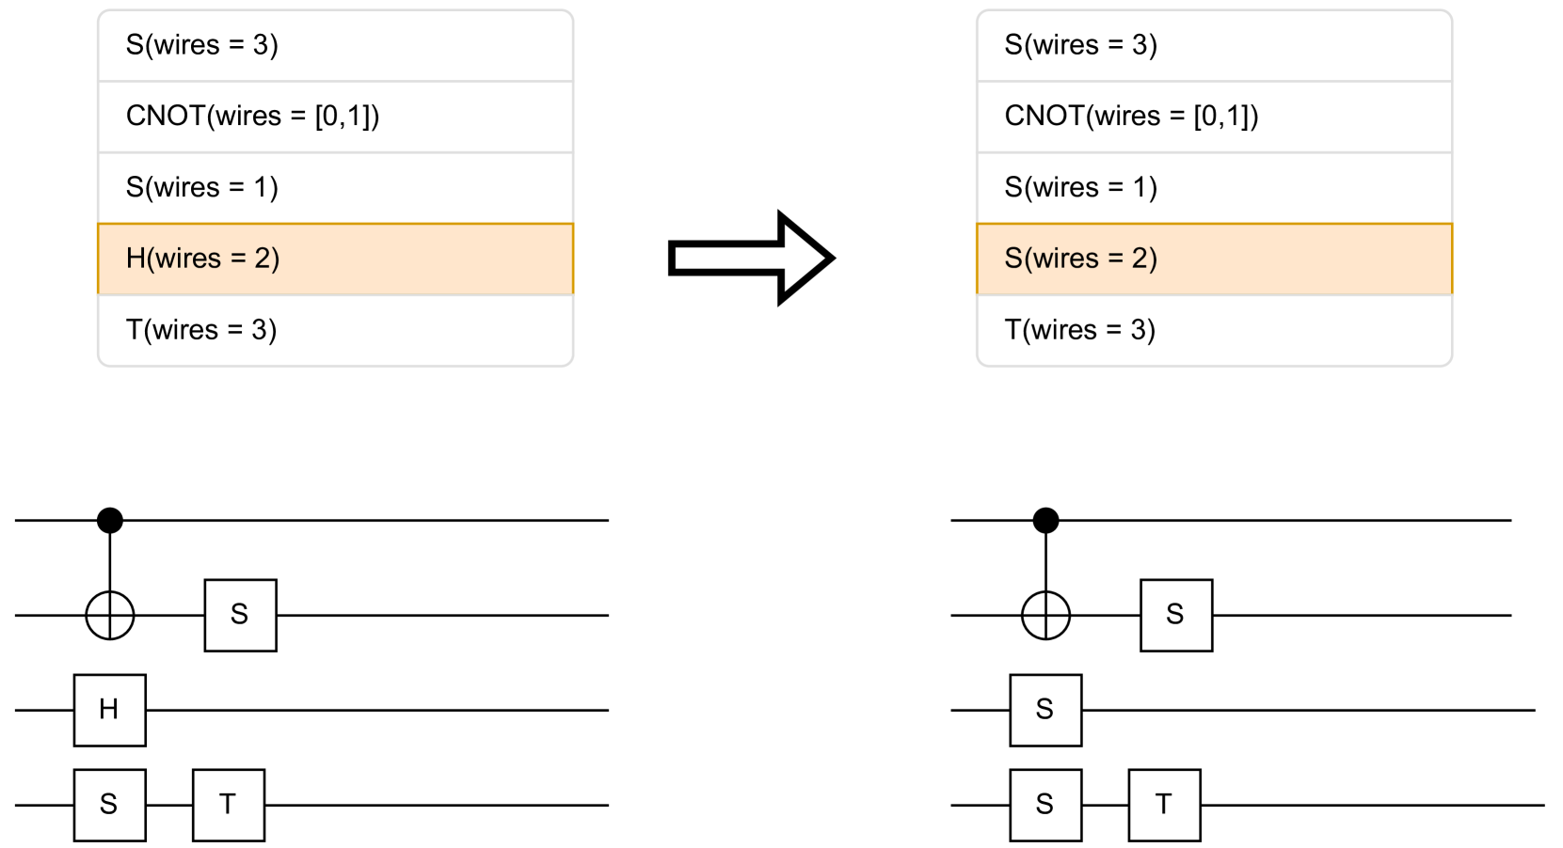Click the H gate box in the left circuit
This screenshot has height=848, width=1563.
click(109, 710)
